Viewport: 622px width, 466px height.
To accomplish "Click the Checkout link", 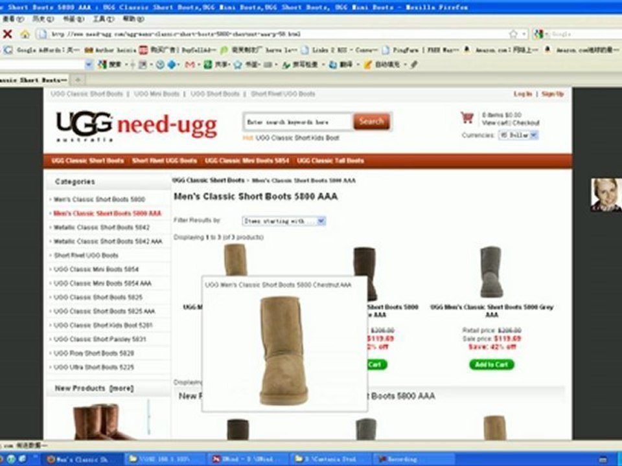I will click(x=526, y=123).
